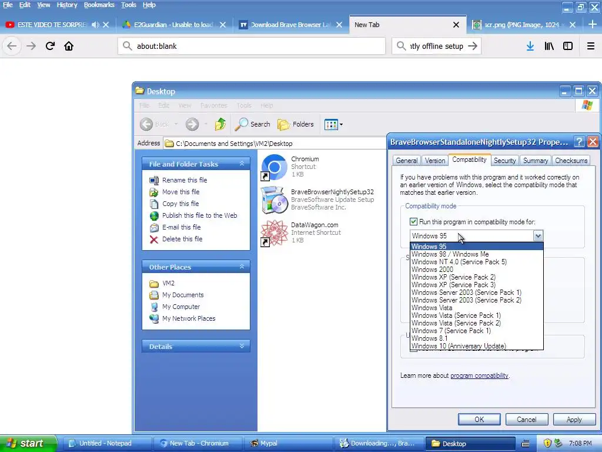The image size is (602, 452).
Task: Reload the current browser page
Action: 50,46
